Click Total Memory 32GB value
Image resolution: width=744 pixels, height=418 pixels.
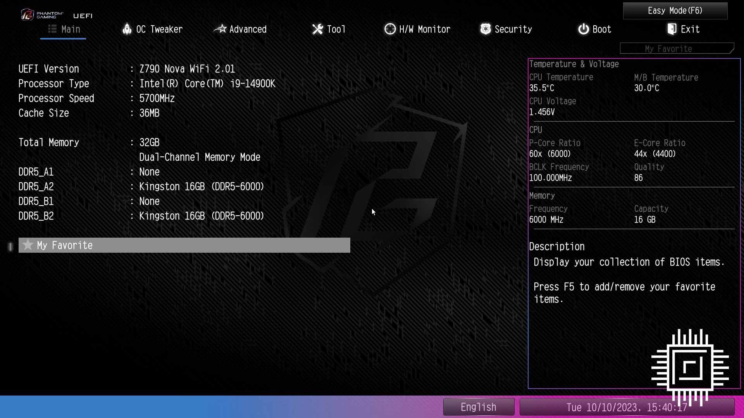tap(149, 142)
